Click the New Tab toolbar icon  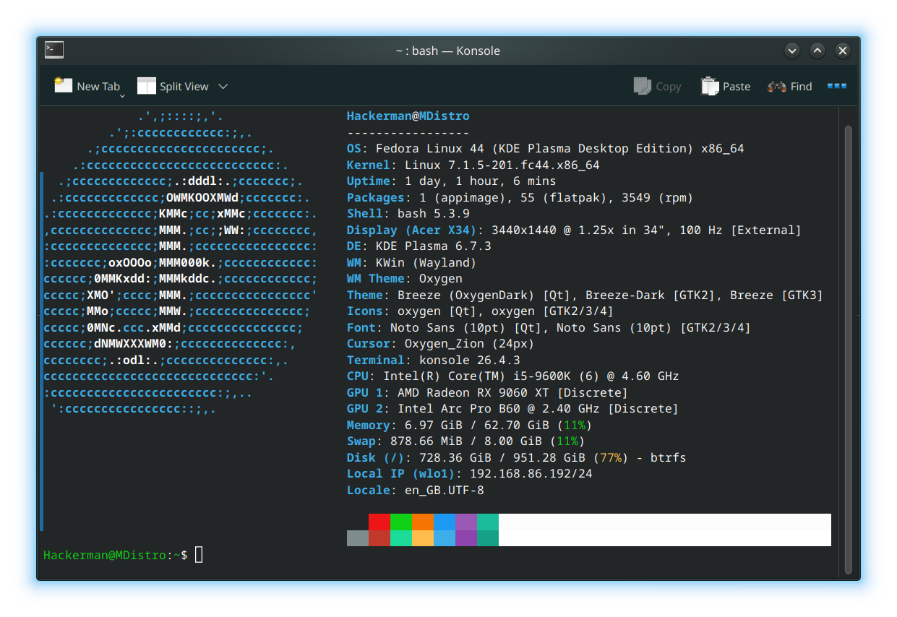click(x=64, y=85)
